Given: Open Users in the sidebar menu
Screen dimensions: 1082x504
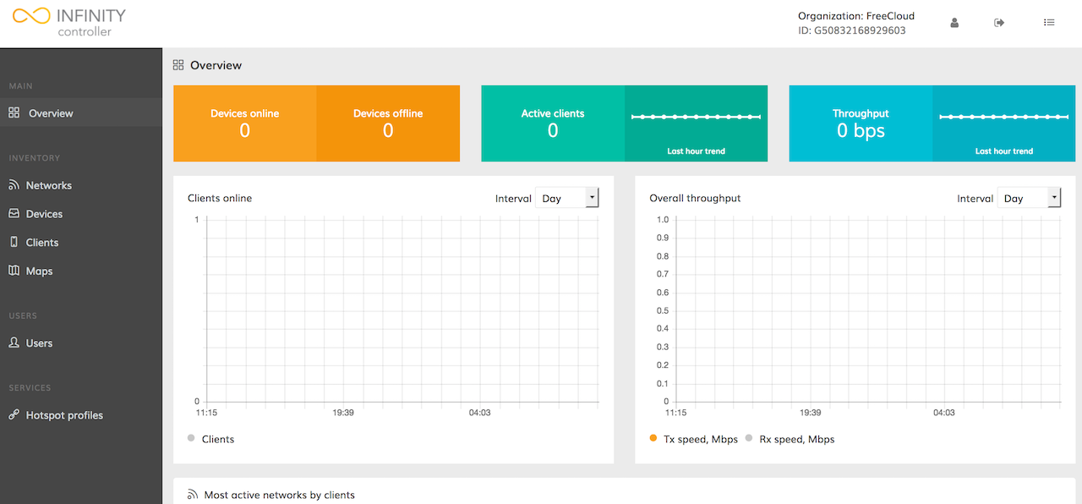Looking at the screenshot, I should [x=39, y=343].
